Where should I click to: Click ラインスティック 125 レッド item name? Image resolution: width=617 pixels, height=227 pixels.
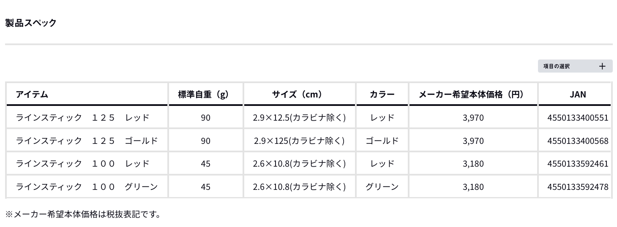(83, 117)
